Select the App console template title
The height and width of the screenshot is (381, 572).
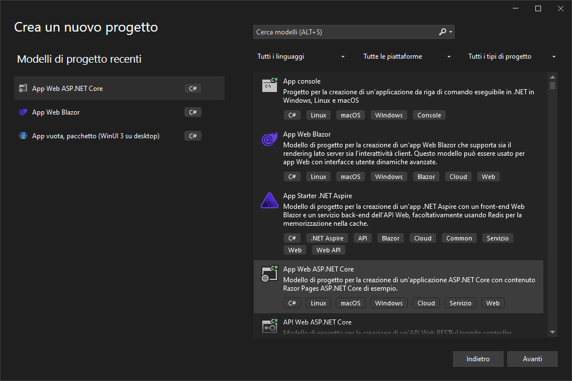pos(302,81)
